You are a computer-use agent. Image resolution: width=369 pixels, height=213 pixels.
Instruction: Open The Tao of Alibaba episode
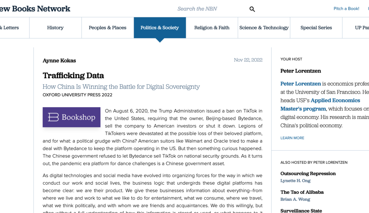point(302,192)
